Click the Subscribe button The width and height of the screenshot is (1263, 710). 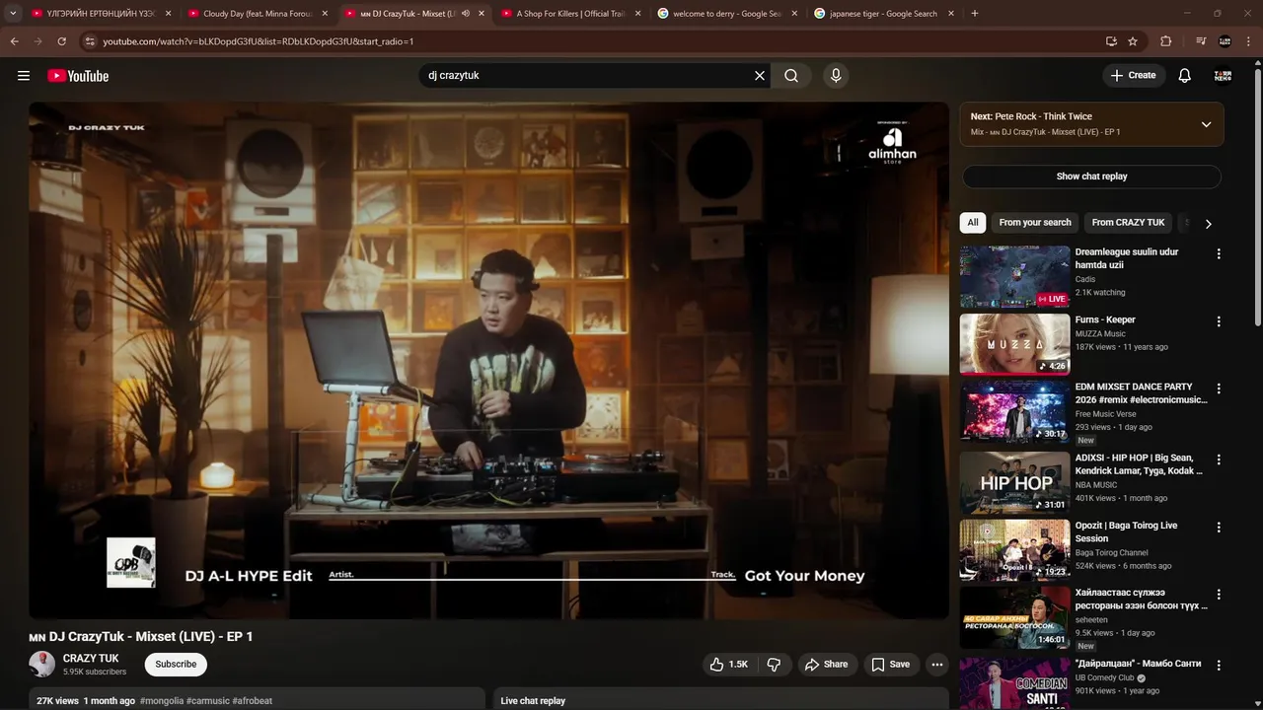[x=176, y=665]
